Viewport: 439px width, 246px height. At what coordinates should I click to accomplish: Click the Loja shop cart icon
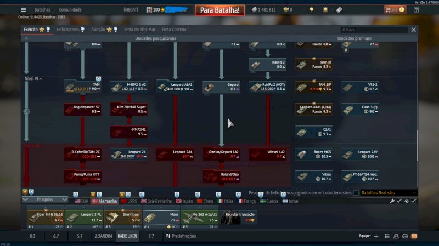pos(390,10)
